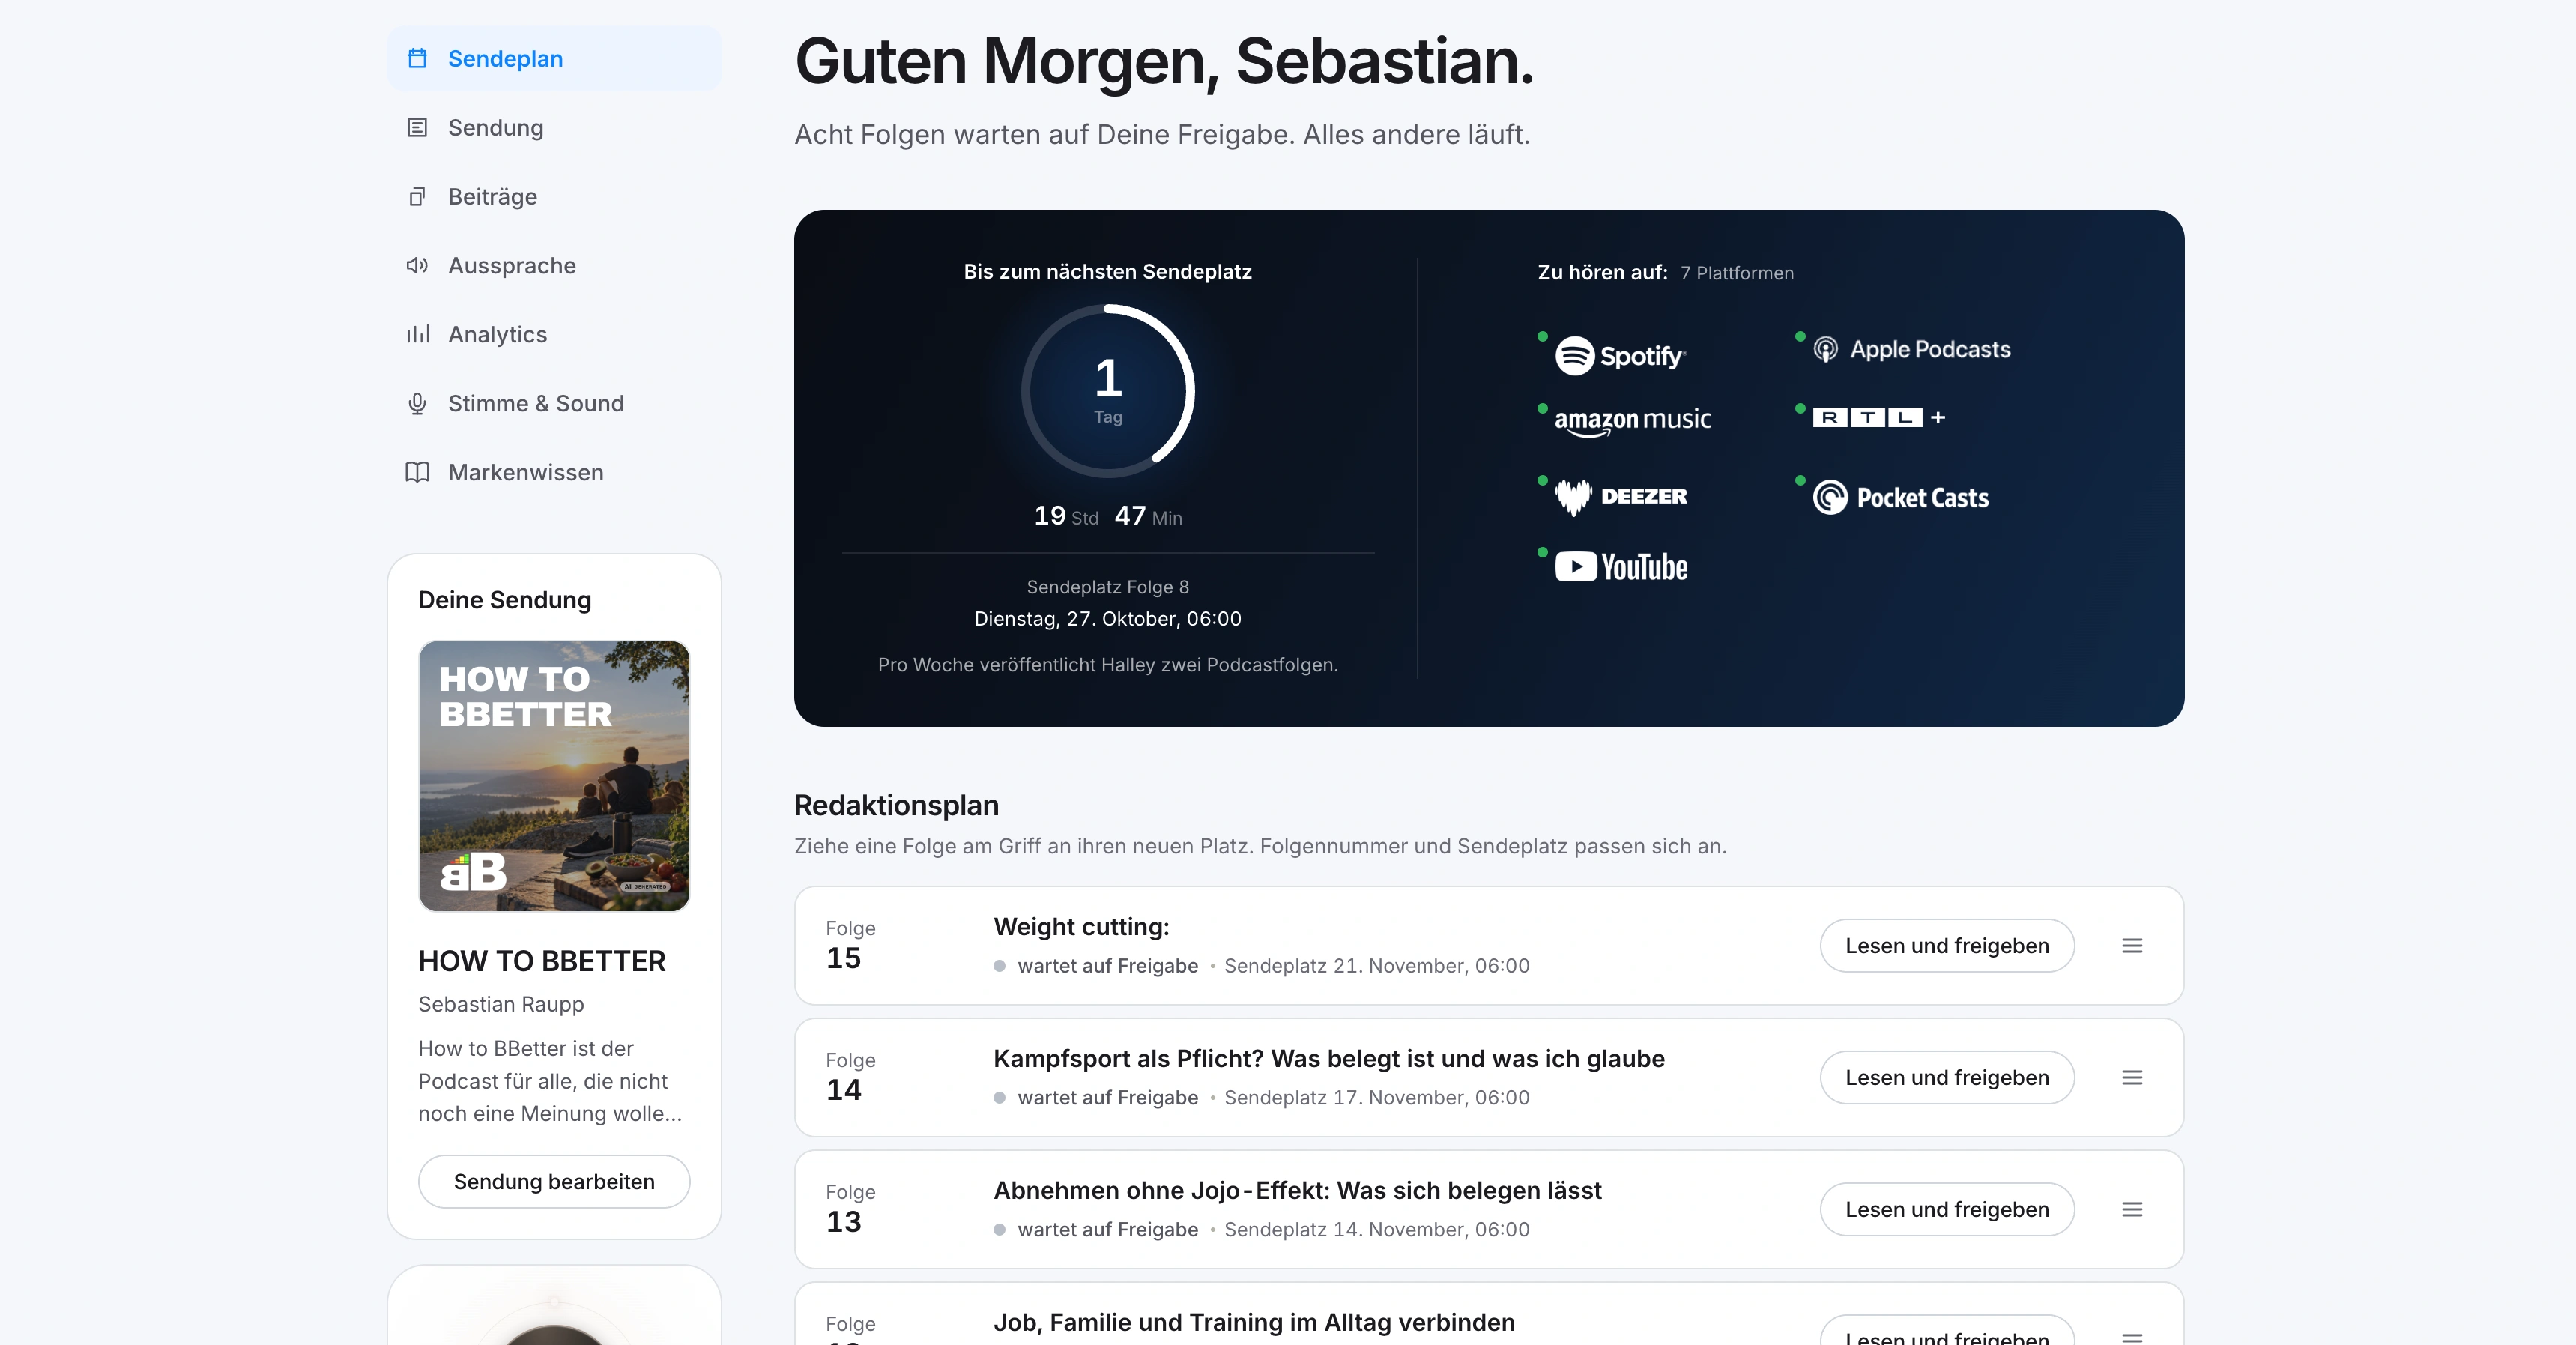Grab the drag handle for Folge 15

(2132, 946)
